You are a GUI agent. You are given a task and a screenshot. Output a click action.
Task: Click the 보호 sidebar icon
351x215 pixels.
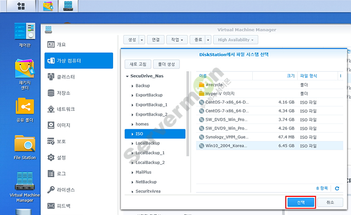pos(51,142)
